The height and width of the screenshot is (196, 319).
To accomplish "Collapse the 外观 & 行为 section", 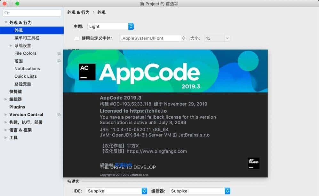I will [x=6, y=22].
